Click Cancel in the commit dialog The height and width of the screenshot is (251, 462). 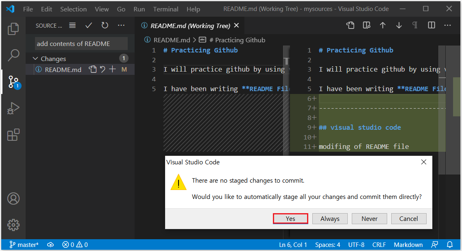[x=409, y=218]
